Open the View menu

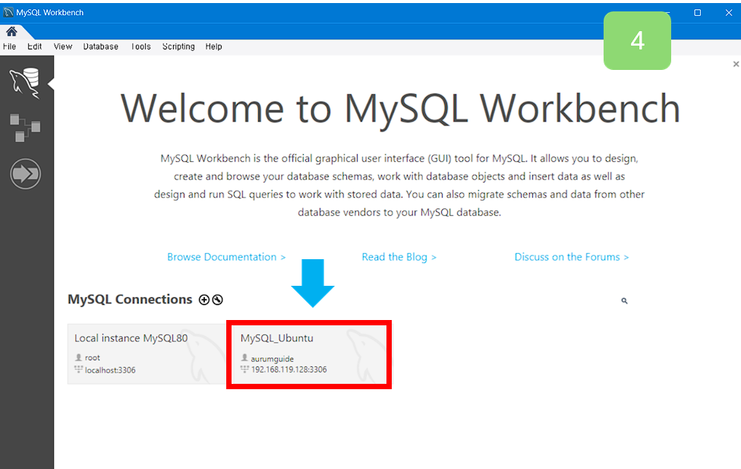(63, 46)
